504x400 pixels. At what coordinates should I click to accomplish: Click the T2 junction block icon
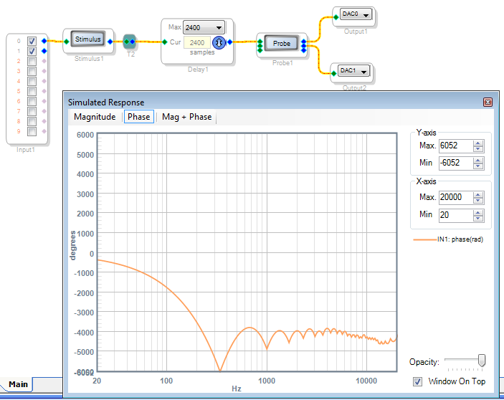tap(130, 42)
